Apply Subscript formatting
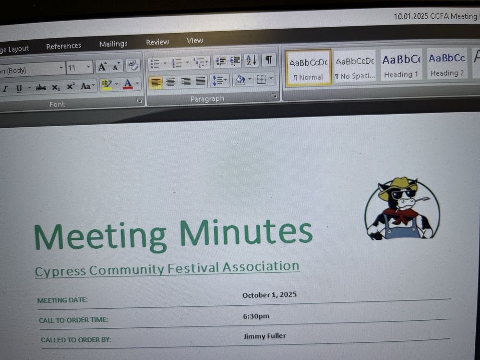Viewport: 480px width, 360px height. [x=56, y=87]
